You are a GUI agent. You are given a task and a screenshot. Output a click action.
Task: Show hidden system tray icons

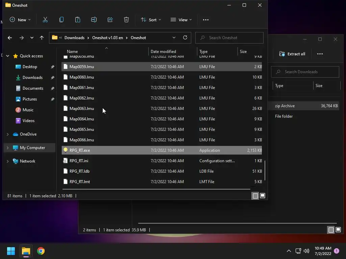289,251
